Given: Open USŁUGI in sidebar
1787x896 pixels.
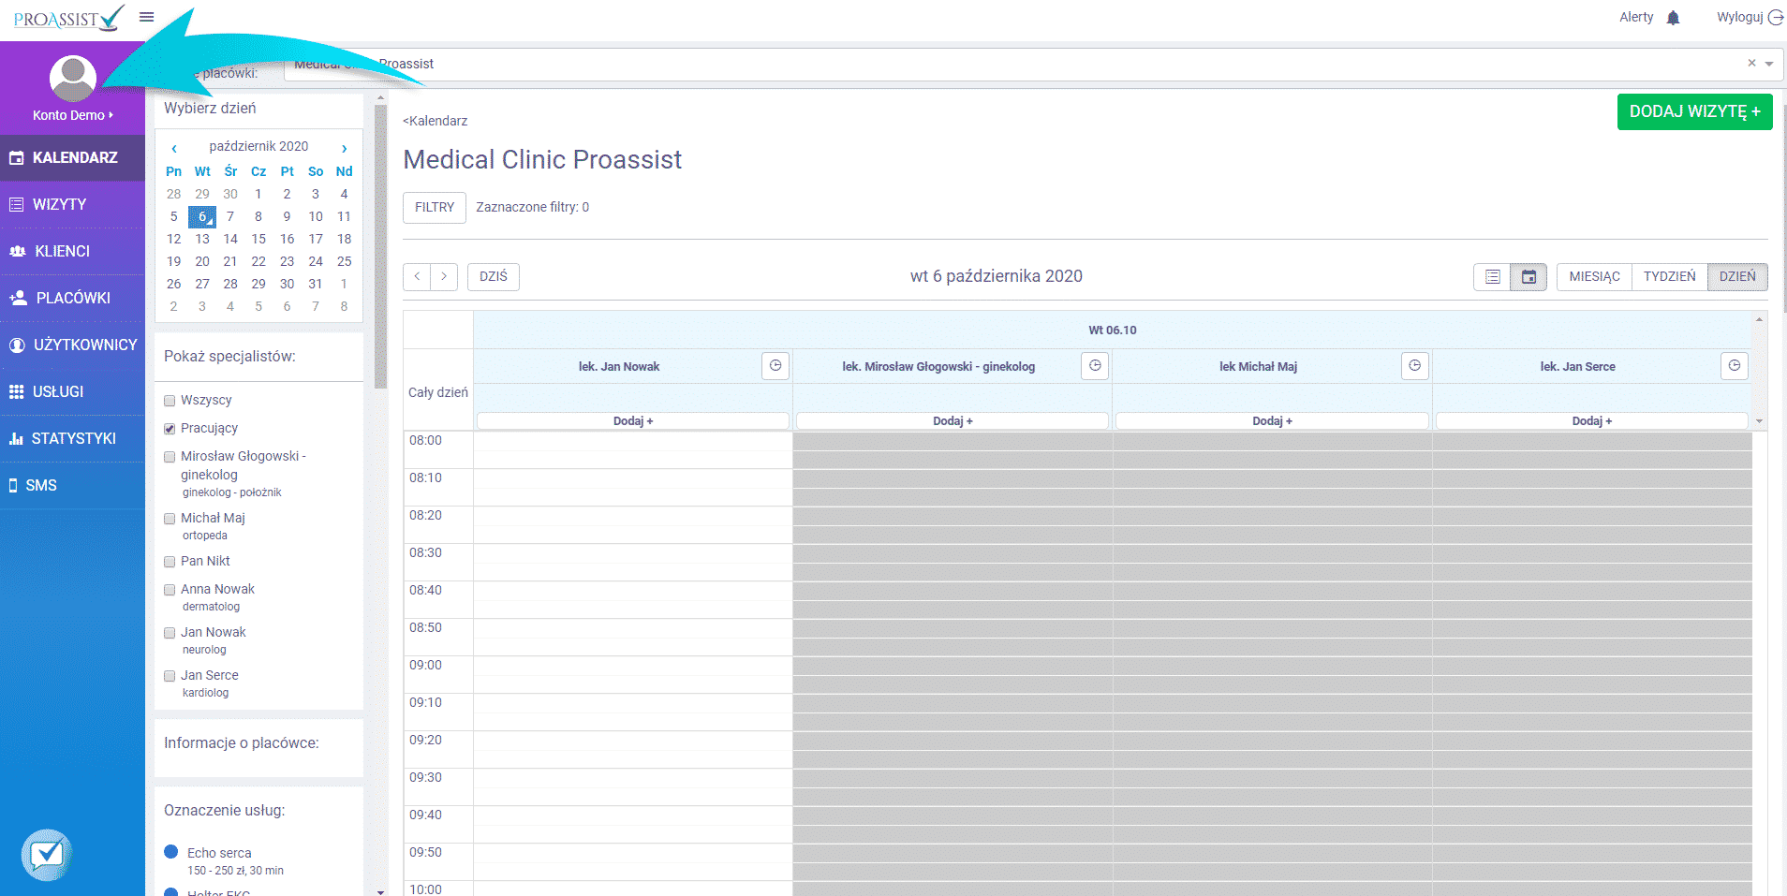Looking at the screenshot, I should click(x=73, y=391).
